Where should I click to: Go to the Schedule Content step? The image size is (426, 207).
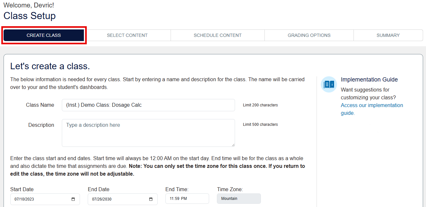pyautogui.click(x=218, y=35)
